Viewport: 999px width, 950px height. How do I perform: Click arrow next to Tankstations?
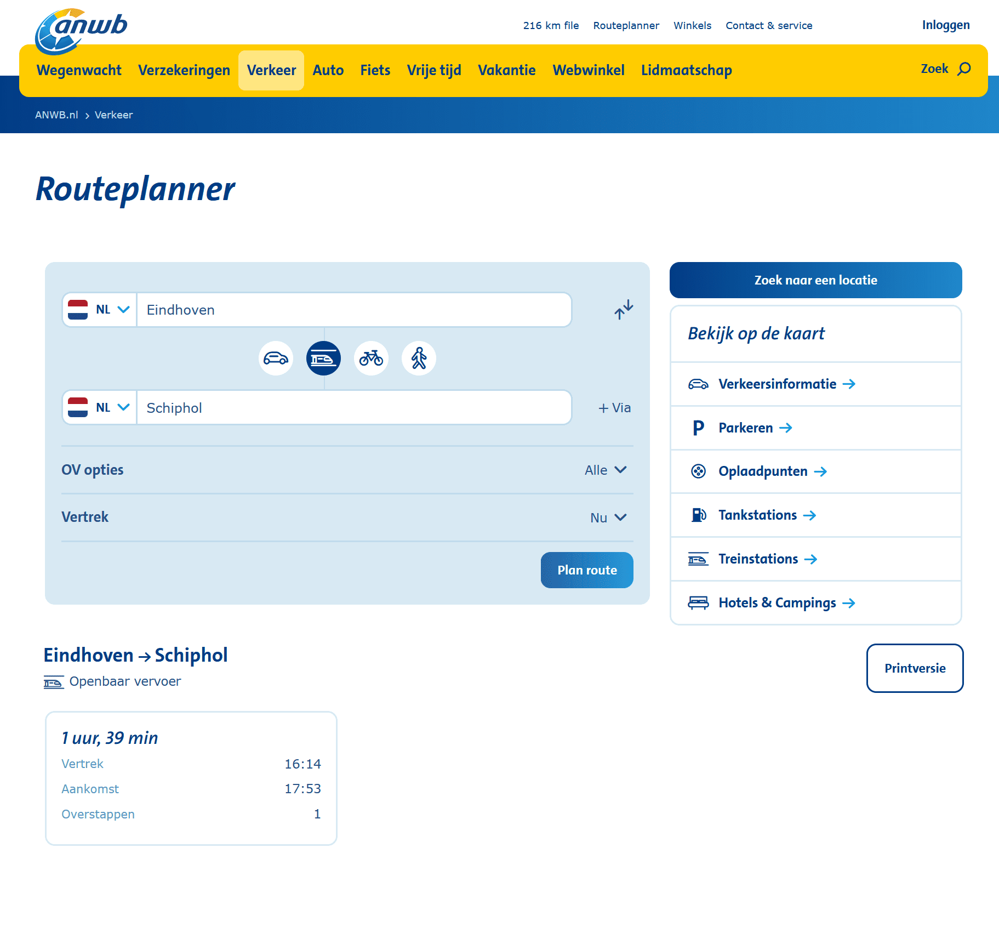click(809, 515)
